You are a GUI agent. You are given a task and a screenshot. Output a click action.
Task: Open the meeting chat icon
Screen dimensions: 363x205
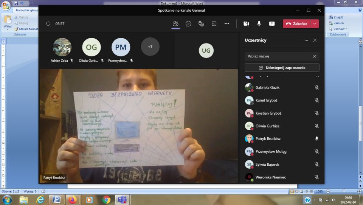[188, 23]
